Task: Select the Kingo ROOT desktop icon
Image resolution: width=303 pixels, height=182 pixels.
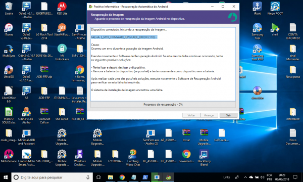Action: 275,9
